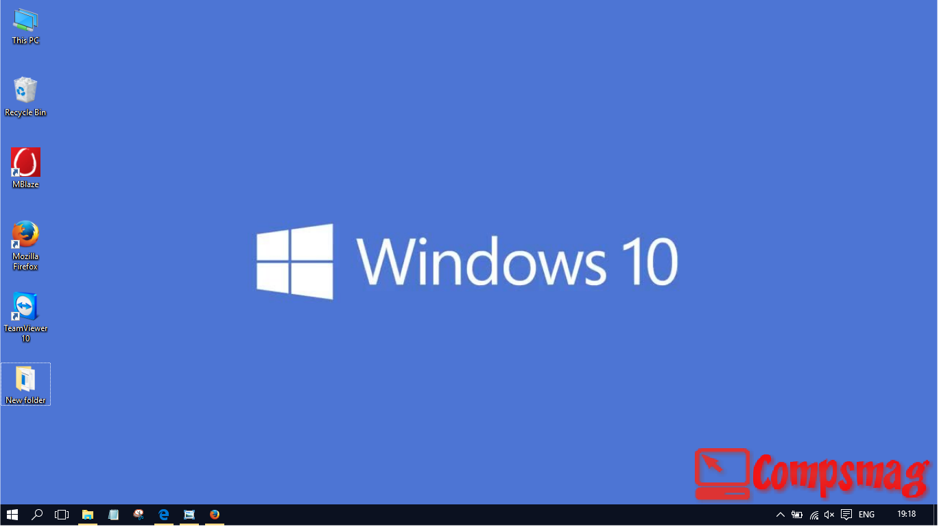939x527 pixels.
Task: Select the New folder desktop icon
Action: click(x=25, y=384)
